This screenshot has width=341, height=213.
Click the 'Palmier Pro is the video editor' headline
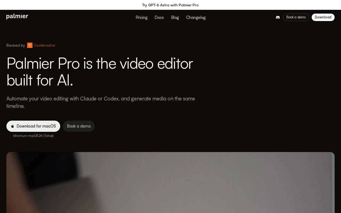100,71
